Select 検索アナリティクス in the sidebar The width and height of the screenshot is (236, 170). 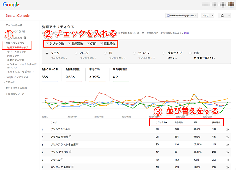18,47
